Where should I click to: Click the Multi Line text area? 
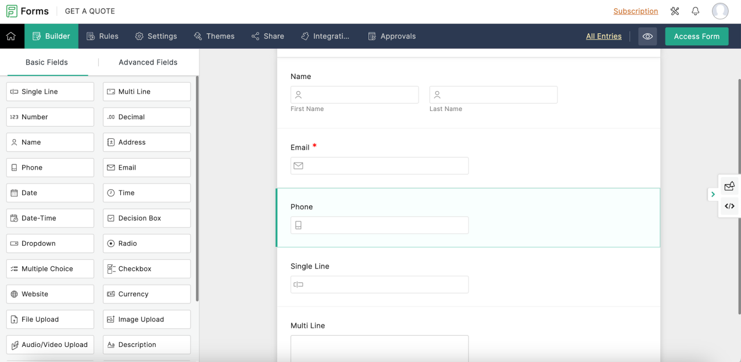pyautogui.click(x=380, y=348)
